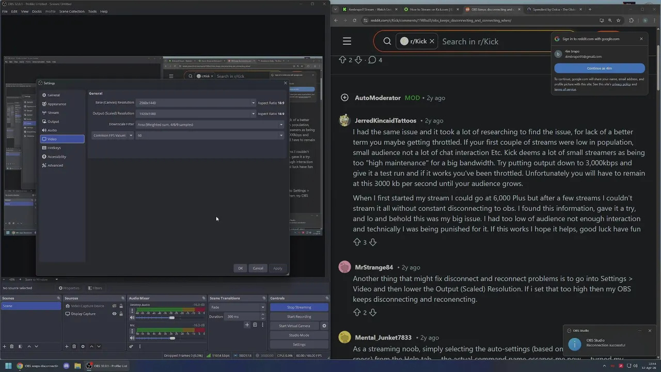Move source up in Sources panel
Screen dimensions: 661x372
point(91,346)
